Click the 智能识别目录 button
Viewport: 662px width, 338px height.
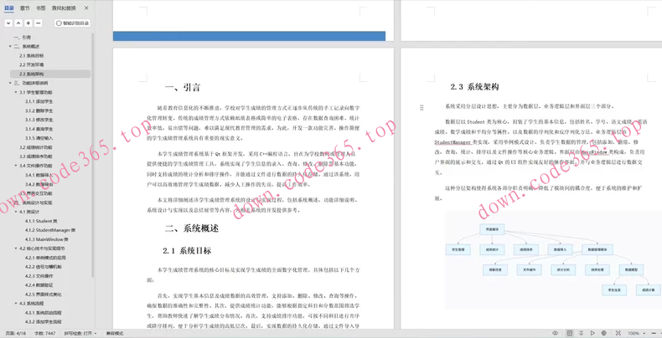(73, 23)
